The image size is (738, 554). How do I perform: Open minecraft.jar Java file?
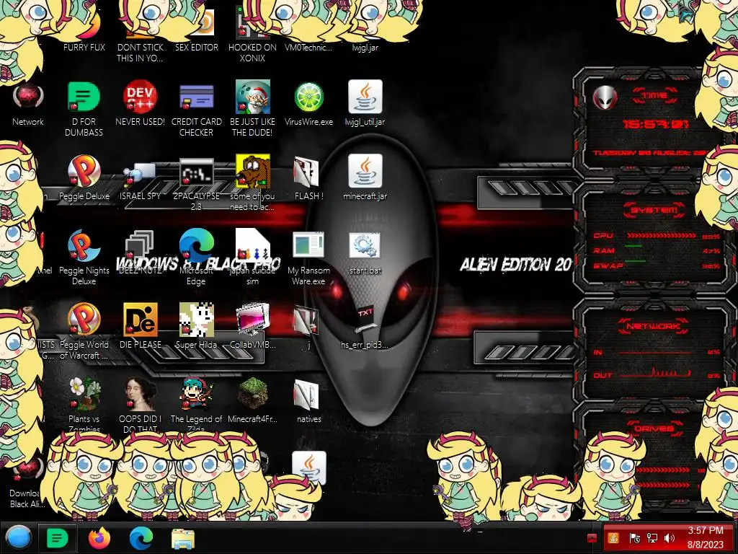[365, 170]
